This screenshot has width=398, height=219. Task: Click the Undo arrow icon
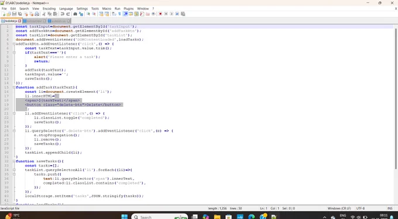62,13
